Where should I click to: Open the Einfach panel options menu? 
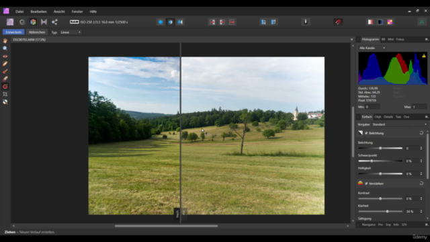click(x=427, y=117)
